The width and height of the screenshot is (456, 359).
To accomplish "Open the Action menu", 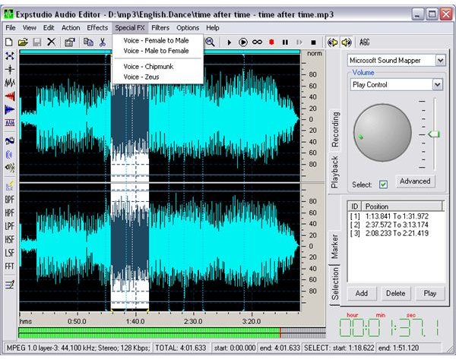I will coord(71,28).
